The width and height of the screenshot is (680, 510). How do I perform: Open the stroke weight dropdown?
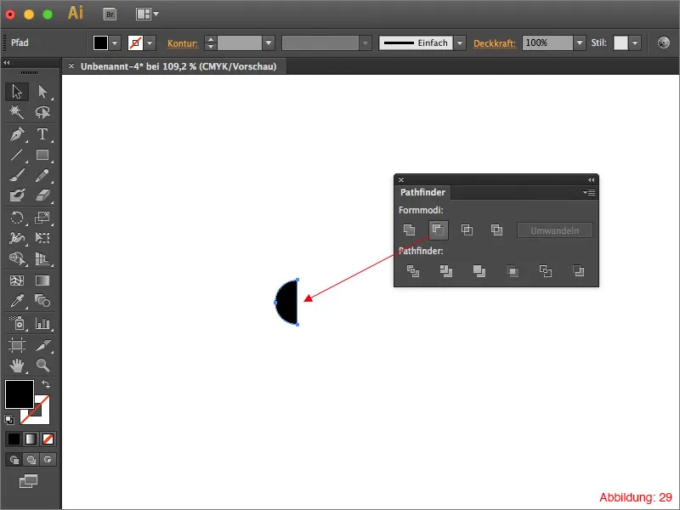pyautogui.click(x=269, y=43)
